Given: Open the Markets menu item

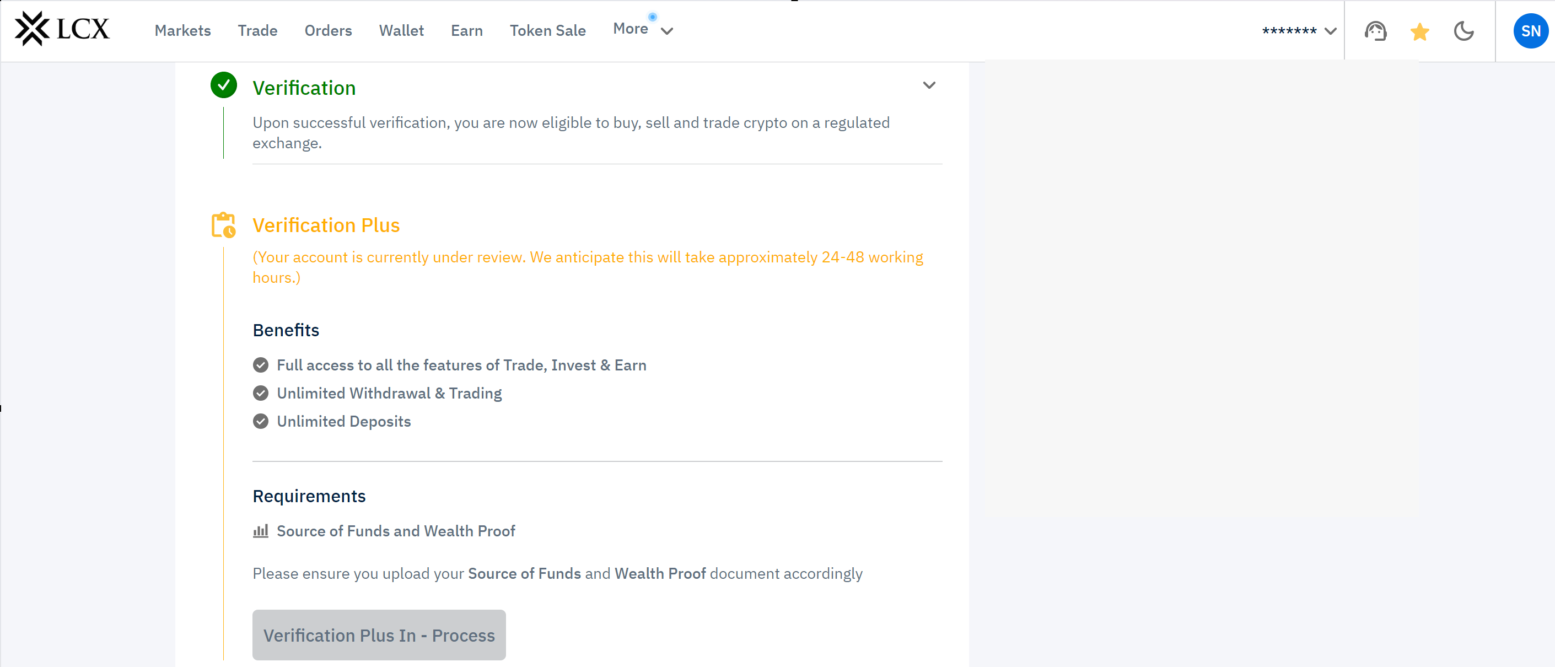Looking at the screenshot, I should [182, 31].
